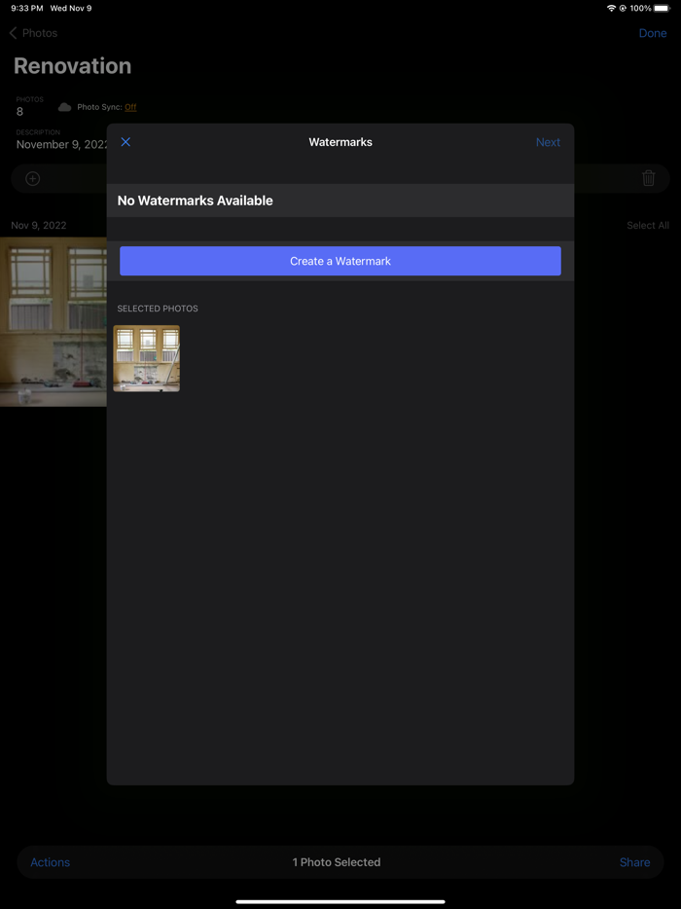Click the Photo Sync Off link
The height and width of the screenshot is (909, 681).
[130, 107]
